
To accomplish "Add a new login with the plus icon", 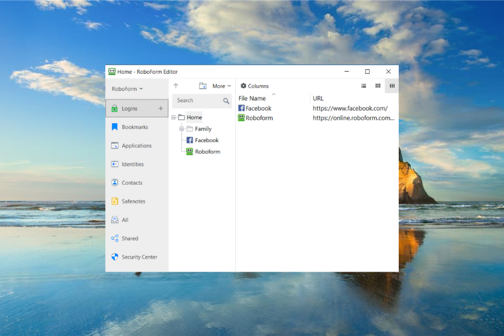I will (161, 109).
